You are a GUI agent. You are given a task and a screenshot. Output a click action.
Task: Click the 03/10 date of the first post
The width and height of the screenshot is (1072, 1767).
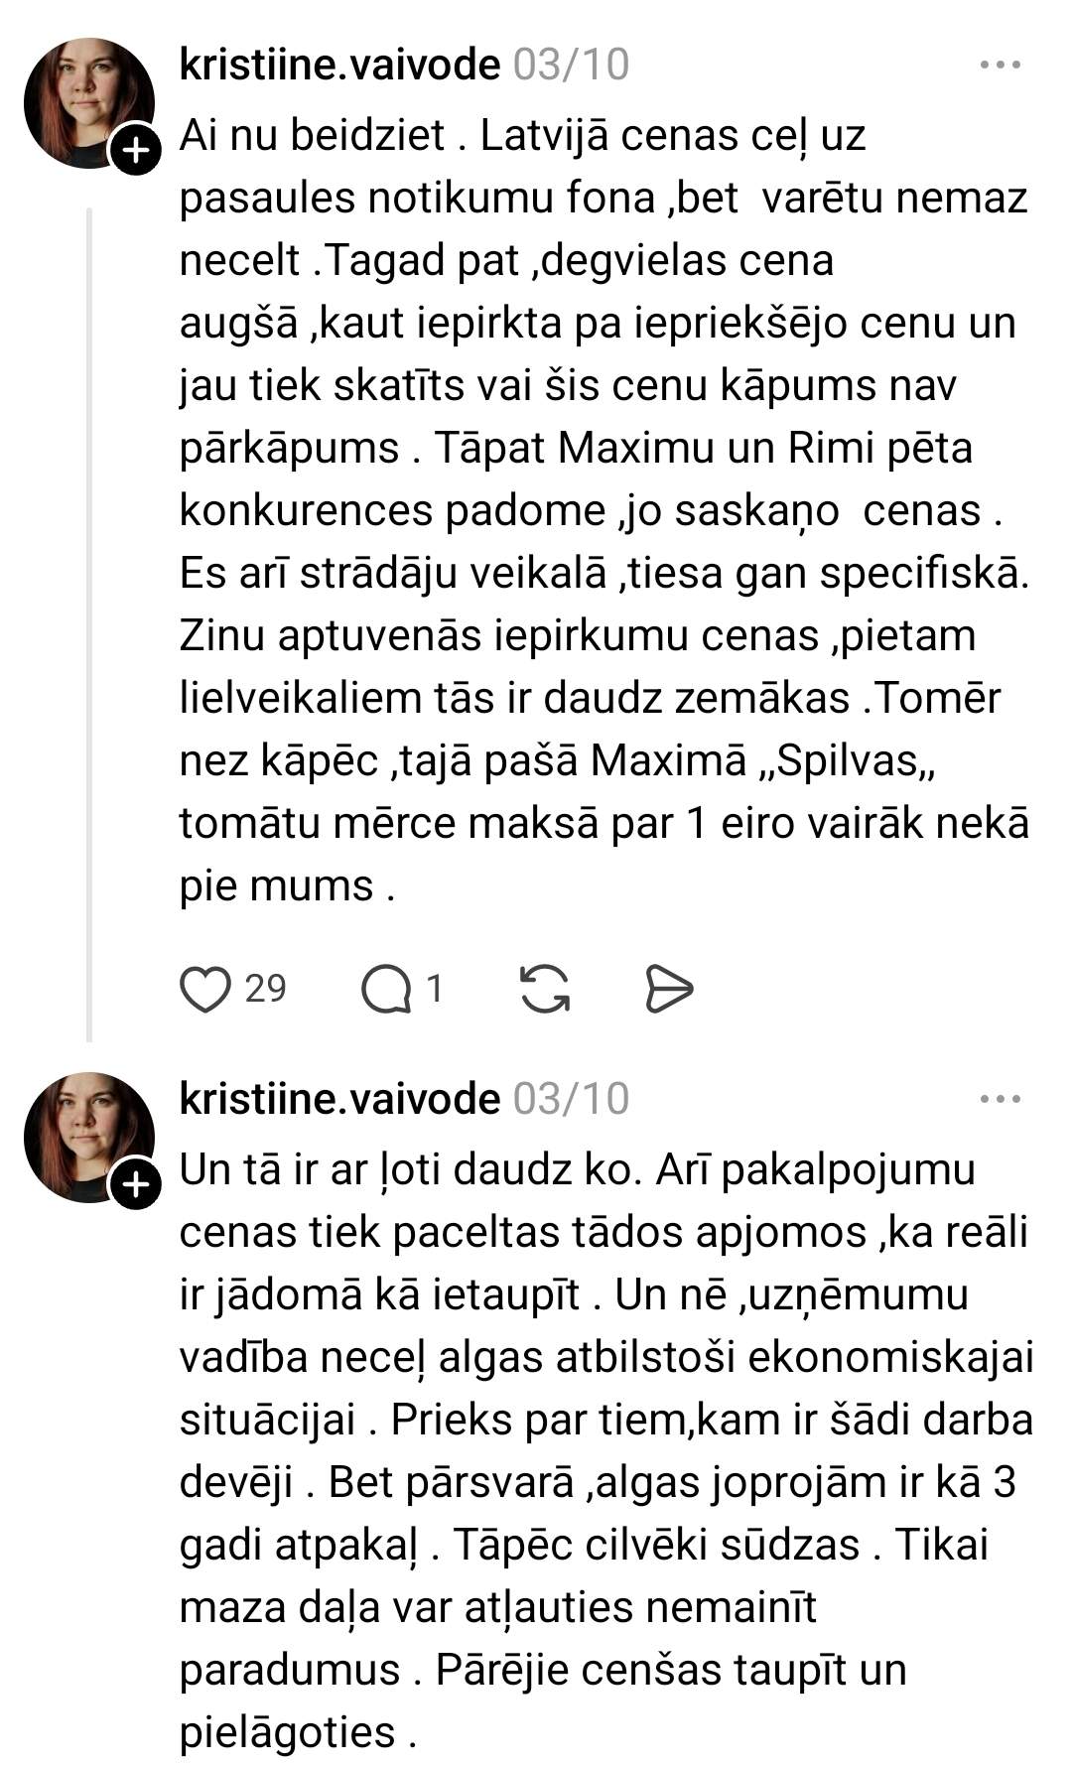[571, 66]
